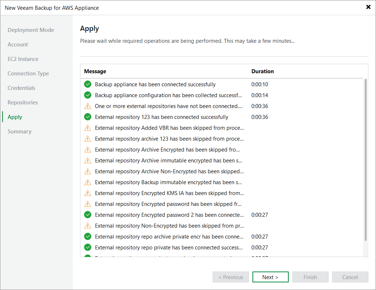Viewport: 376px width, 290px height.
Task: Click the Message column header
Action: click(95, 71)
